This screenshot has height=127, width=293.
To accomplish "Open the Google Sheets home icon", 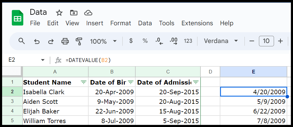I will (17, 18).
